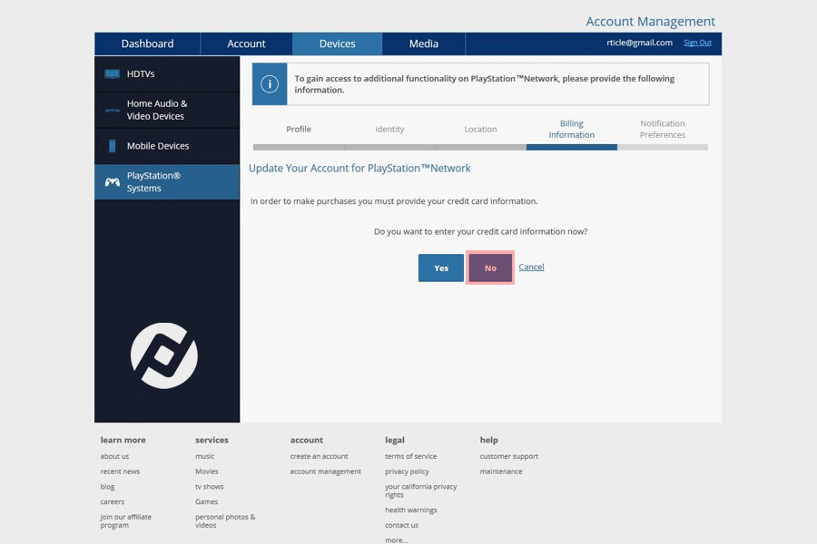
Task: Open the privacy policy link
Action: coord(407,471)
